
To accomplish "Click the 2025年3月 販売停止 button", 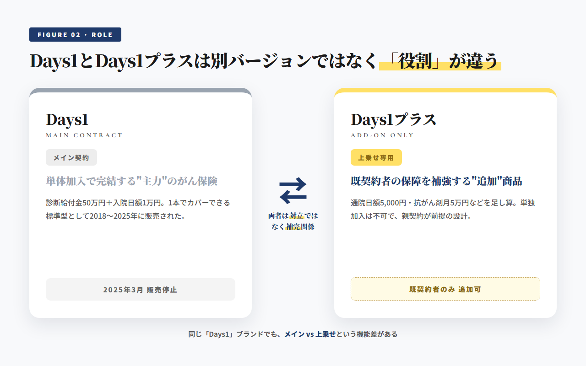I will [x=140, y=289].
